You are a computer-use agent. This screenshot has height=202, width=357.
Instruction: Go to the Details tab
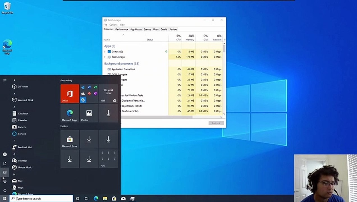[164, 29]
